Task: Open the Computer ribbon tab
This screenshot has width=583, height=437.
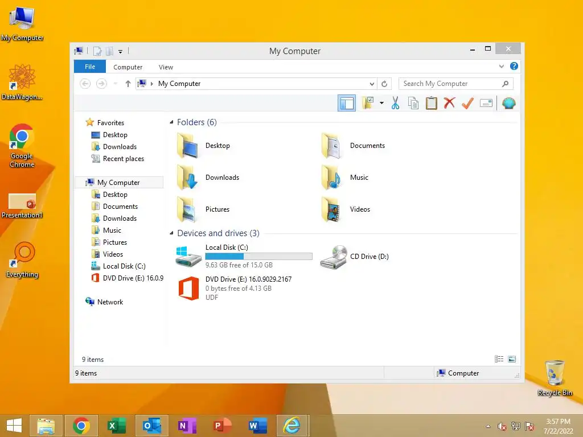Action: [x=128, y=67]
